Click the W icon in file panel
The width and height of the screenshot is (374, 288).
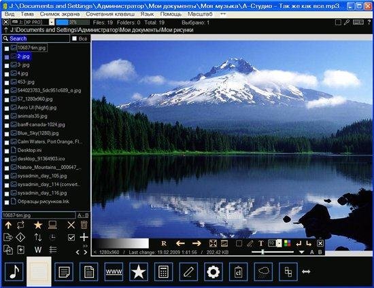tap(38, 250)
